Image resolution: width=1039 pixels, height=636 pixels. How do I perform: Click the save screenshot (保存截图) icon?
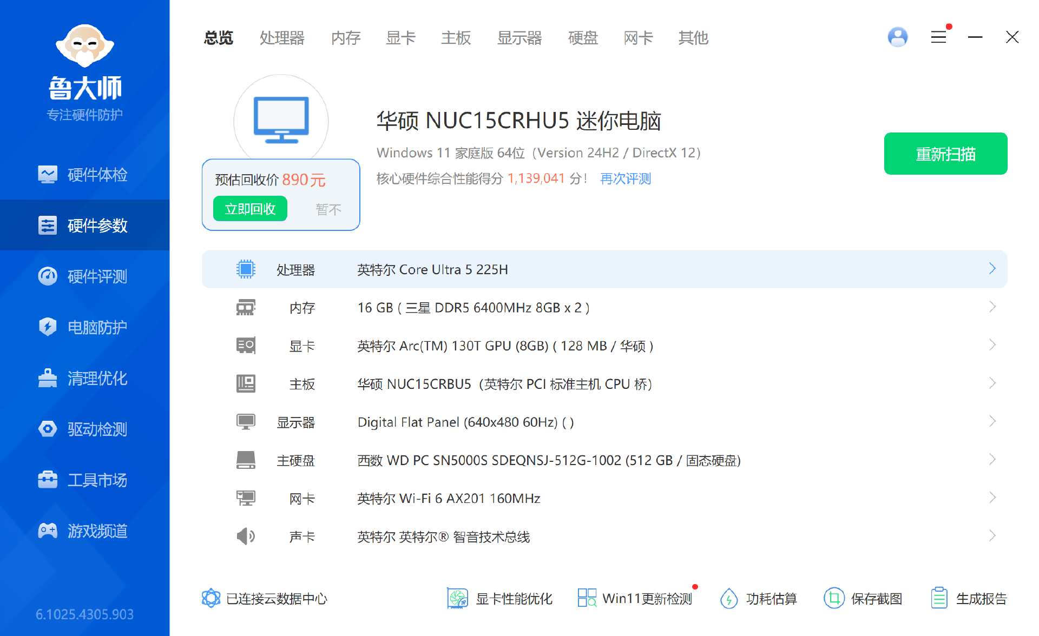point(834,599)
